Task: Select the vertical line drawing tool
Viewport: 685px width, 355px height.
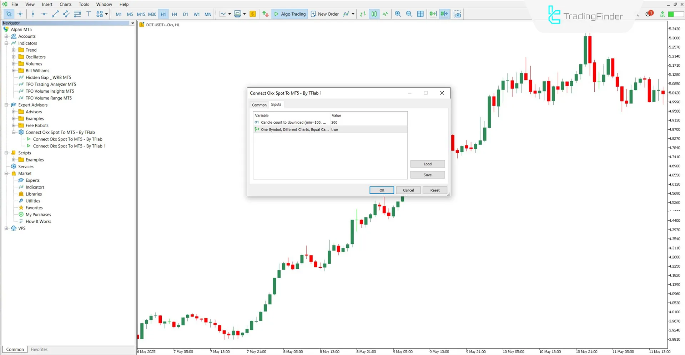Action: (x=33, y=14)
